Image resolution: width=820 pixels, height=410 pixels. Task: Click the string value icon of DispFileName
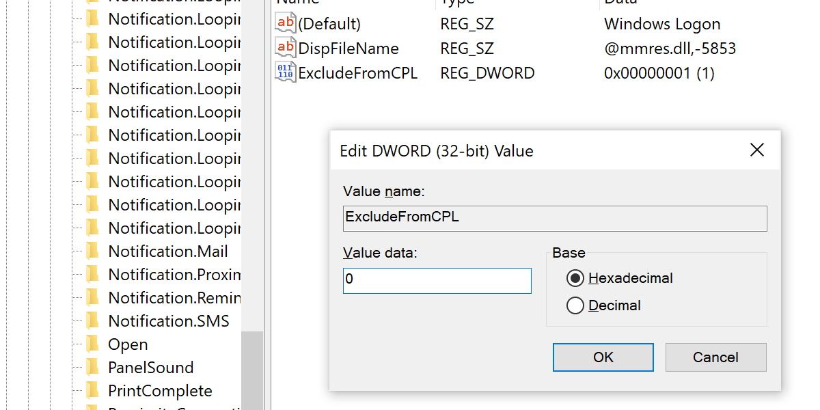pos(285,48)
